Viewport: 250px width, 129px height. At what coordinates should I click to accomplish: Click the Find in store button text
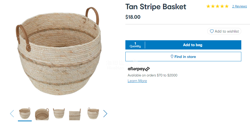click(185, 57)
